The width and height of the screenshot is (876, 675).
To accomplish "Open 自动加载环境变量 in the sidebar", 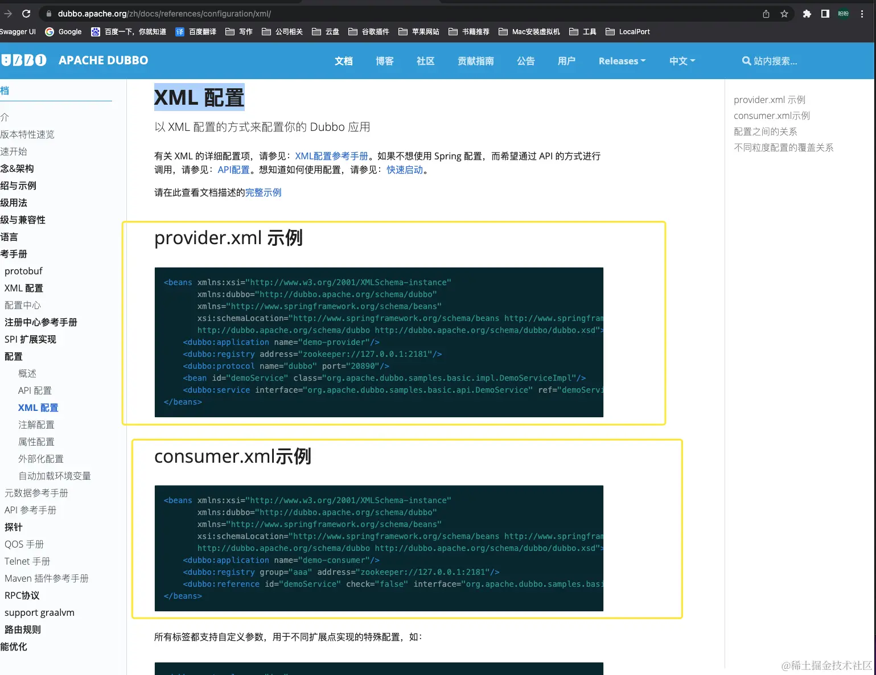I will pyautogui.click(x=55, y=476).
